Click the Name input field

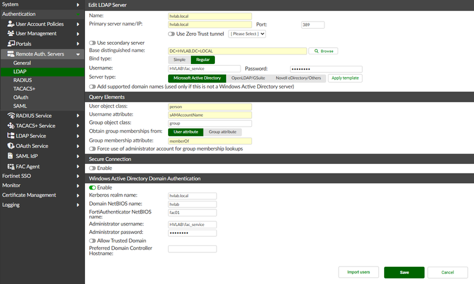pyautogui.click(x=210, y=16)
